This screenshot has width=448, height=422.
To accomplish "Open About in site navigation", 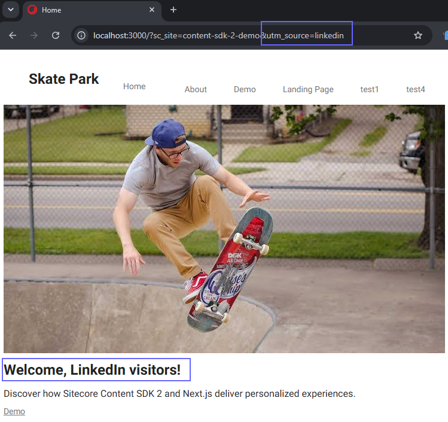I will (196, 89).
